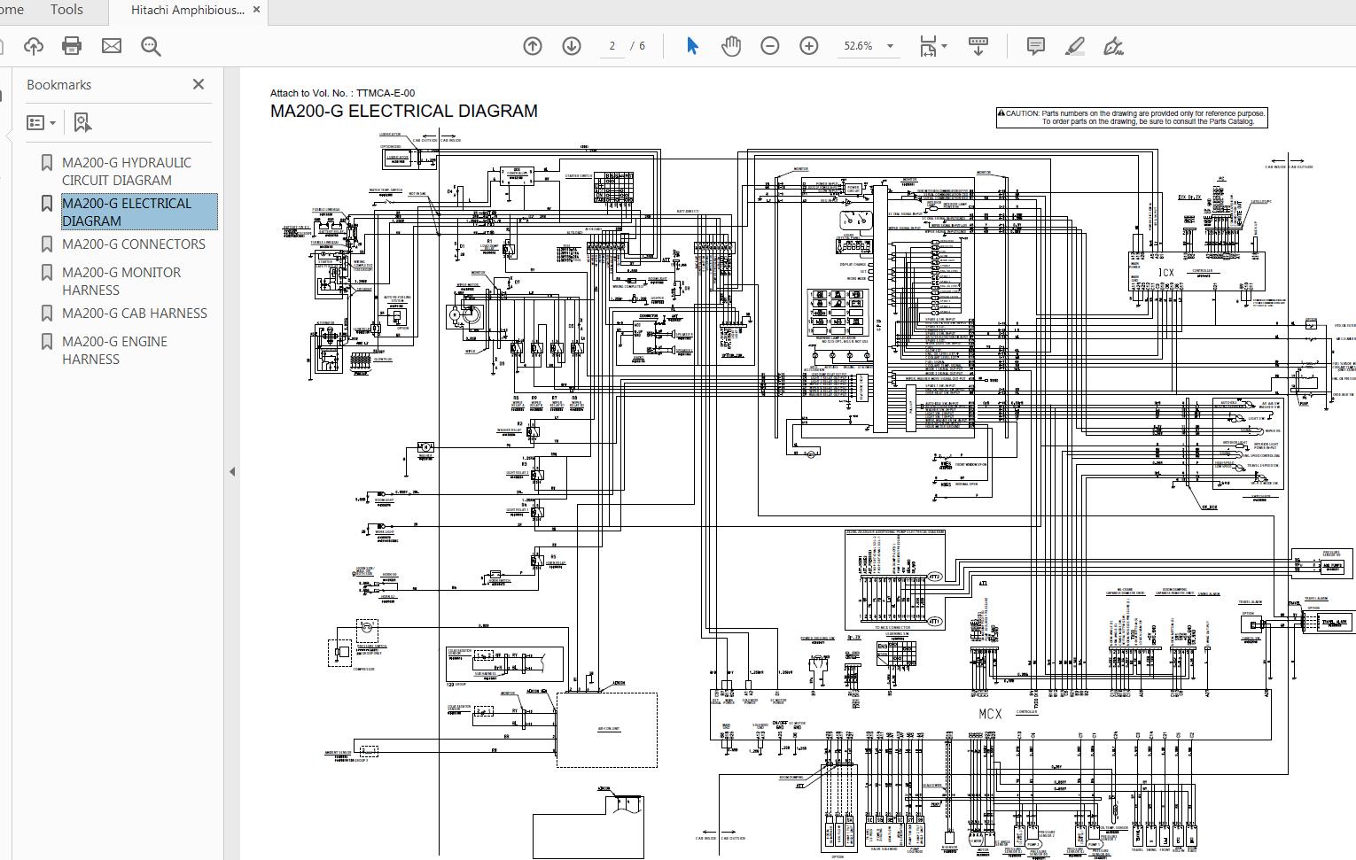
Task: Select the Highlight text tool
Action: pyautogui.click(x=1074, y=46)
